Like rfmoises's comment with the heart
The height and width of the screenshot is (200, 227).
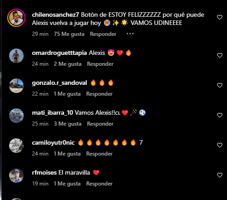click(220, 175)
